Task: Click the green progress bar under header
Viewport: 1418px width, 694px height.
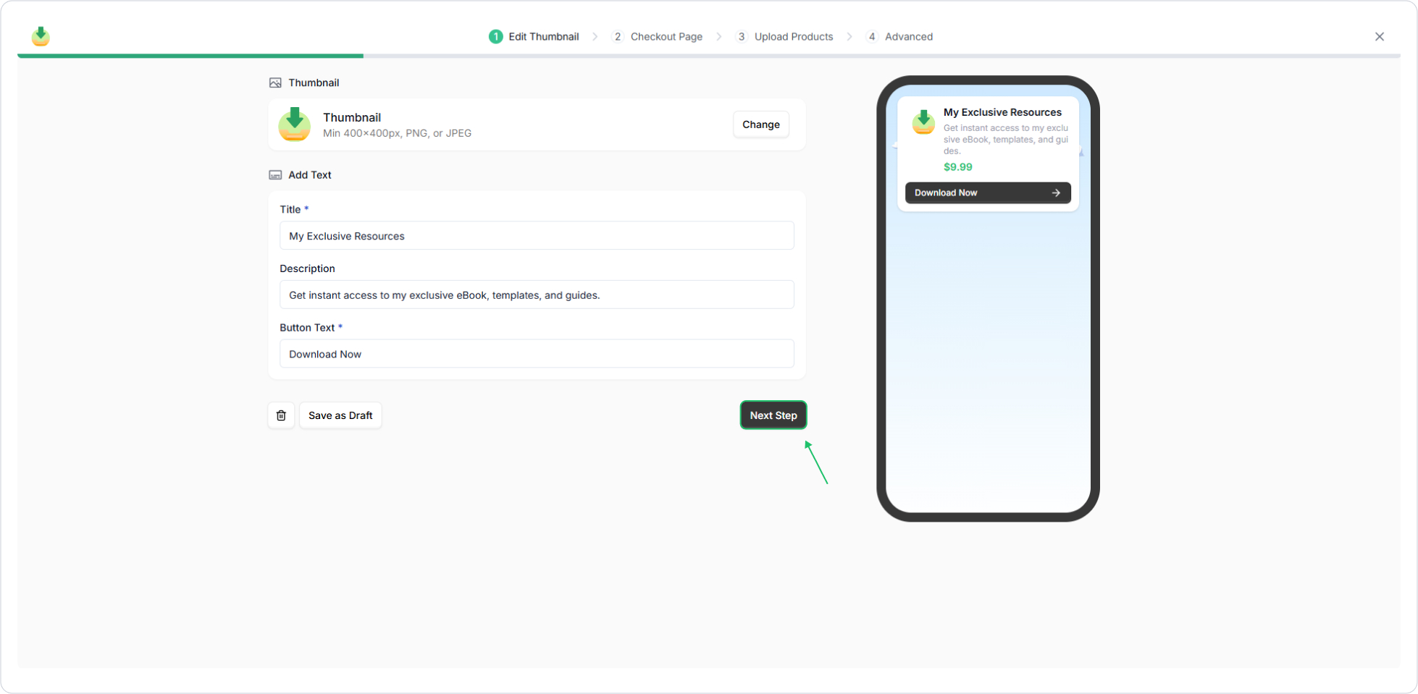Action: click(x=190, y=56)
